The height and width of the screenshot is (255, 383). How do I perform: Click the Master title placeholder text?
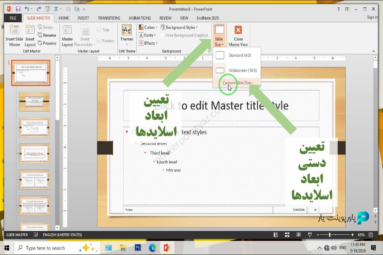[x=221, y=106]
